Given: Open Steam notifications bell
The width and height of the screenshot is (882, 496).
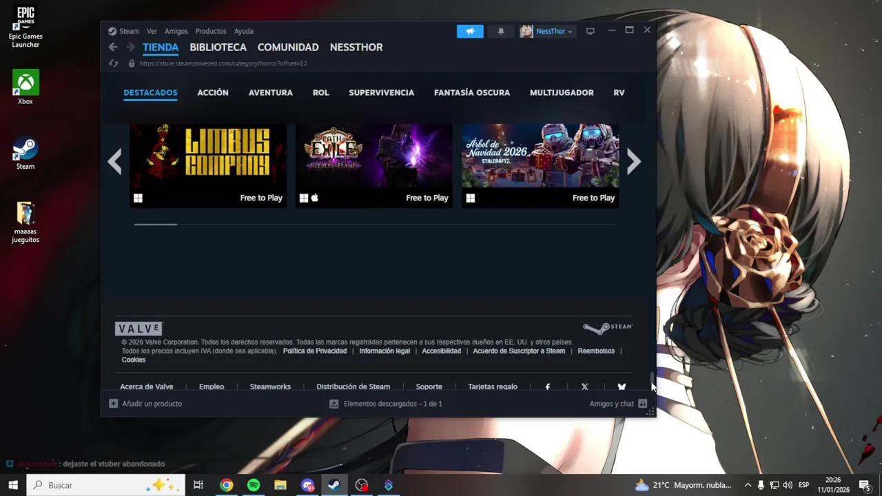Looking at the screenshot, I should 501,31.
